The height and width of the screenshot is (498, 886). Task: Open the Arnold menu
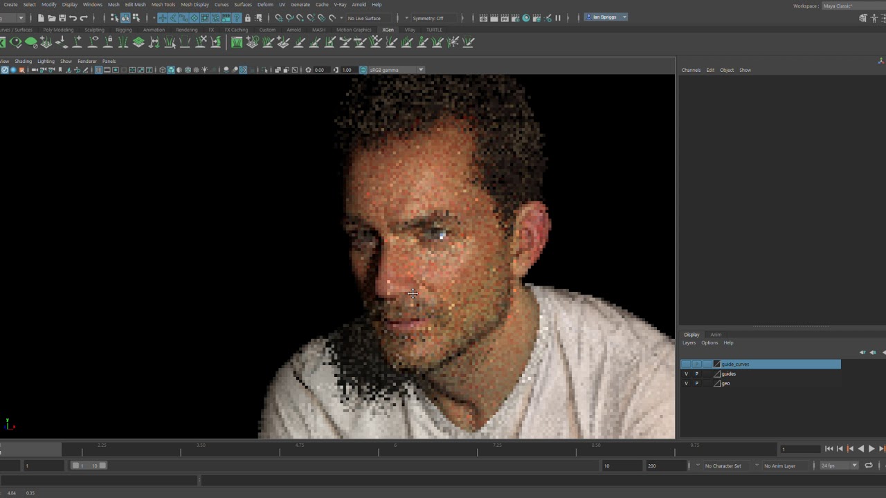359,5
